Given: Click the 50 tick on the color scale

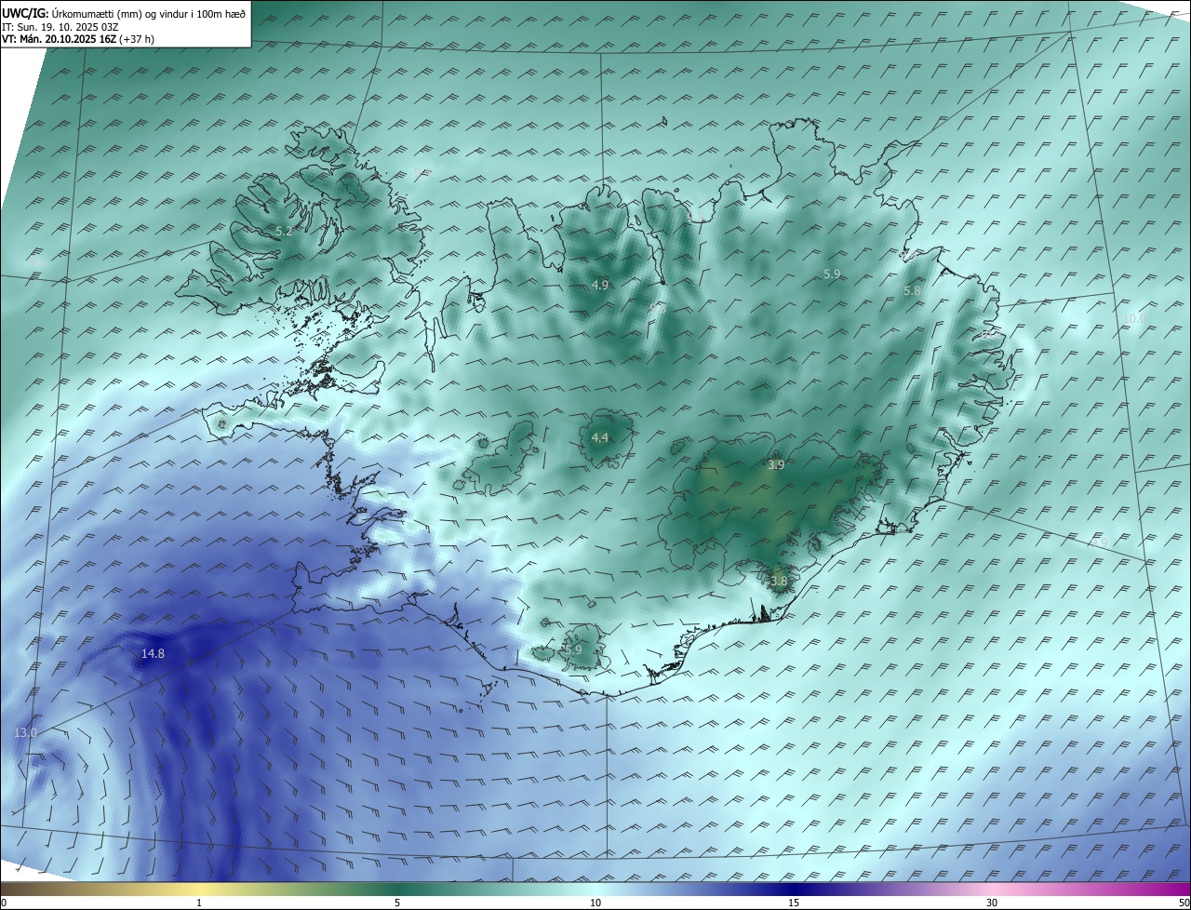Looking at the screenshot, I should (x=1184, y=903).
